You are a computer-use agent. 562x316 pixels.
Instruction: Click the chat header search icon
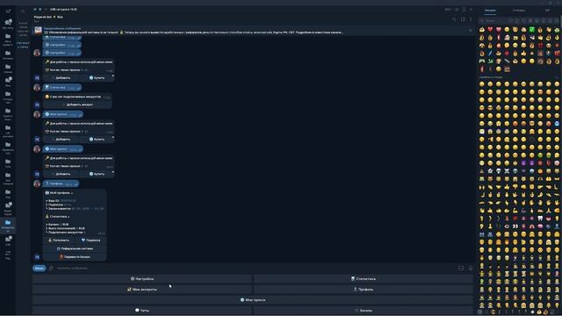click(x=454, y=19)
